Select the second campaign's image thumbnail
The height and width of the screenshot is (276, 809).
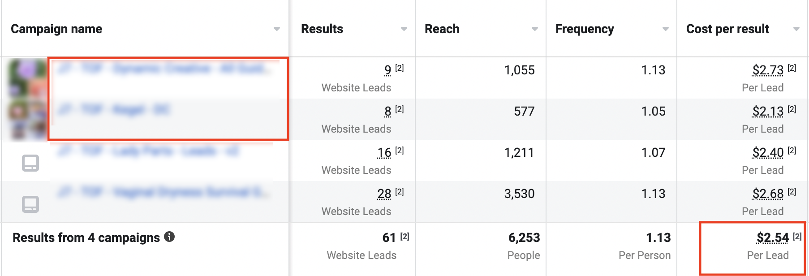[27, 119]
